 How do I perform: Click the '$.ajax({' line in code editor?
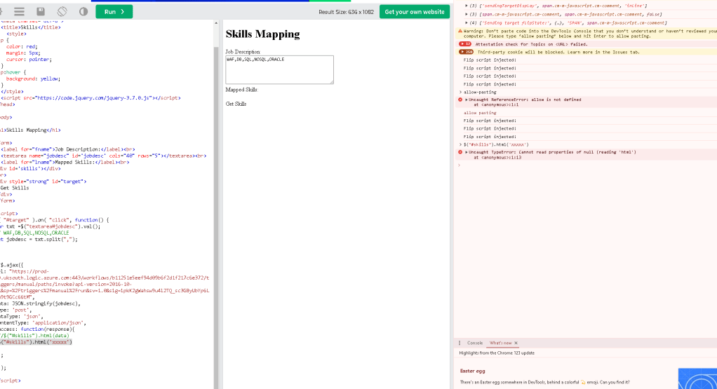12,265
